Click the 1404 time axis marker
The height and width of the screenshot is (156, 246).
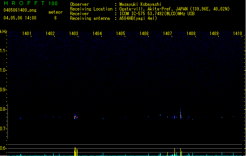coord(97,34)
